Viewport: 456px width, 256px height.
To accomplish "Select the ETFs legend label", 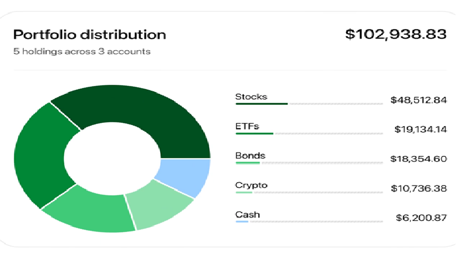I will coord(247,126).
